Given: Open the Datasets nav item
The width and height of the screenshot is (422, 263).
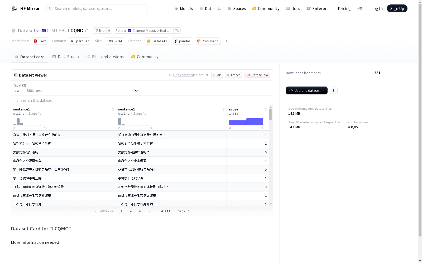Looking at the screenshot, I should [x=210, y=8].
